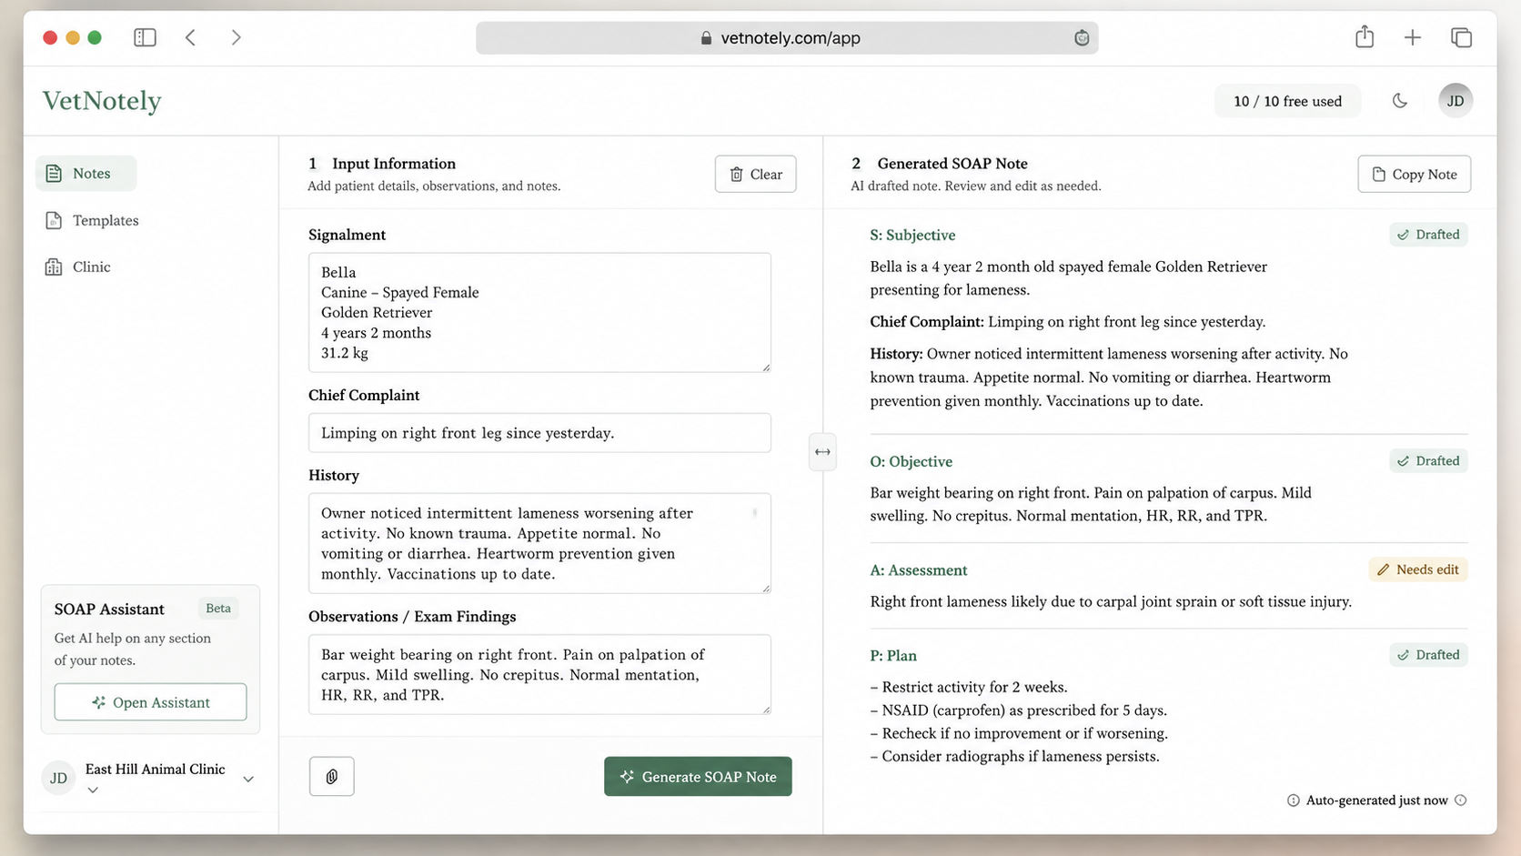Copy the generated SOAP note
The image size is (1521, 856).
pyautogui.click(x=1414, y=174)
